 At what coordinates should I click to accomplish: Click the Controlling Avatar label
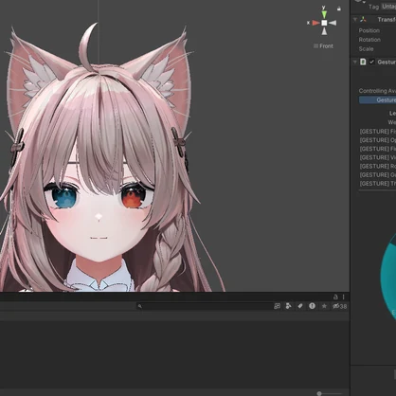pyautogui.click(x=377, y=91)
